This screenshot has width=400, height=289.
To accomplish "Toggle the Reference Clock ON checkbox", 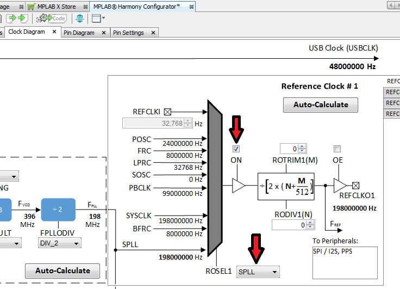I will 236,149.
